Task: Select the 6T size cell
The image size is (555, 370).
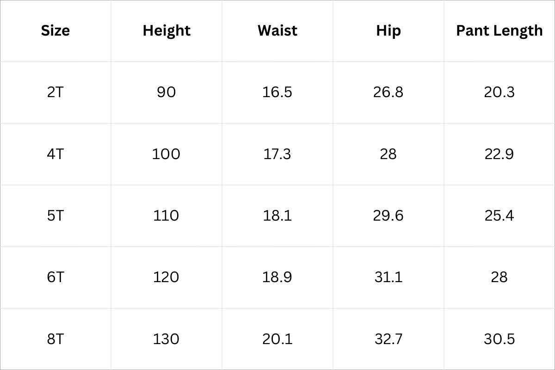Action: point(55,277)
